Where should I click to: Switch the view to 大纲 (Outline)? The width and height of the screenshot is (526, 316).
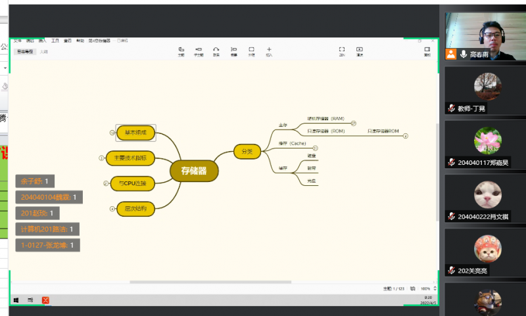coord(43,51)
